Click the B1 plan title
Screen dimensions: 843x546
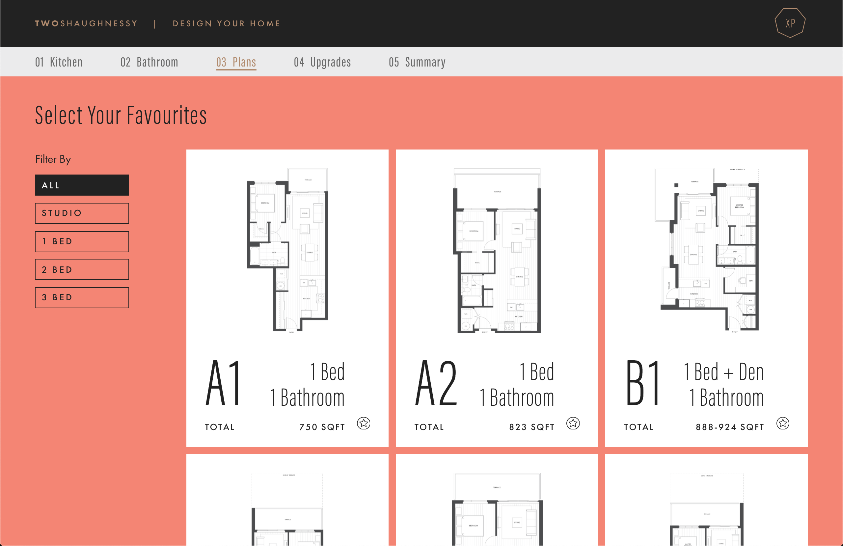pos(642,383)
